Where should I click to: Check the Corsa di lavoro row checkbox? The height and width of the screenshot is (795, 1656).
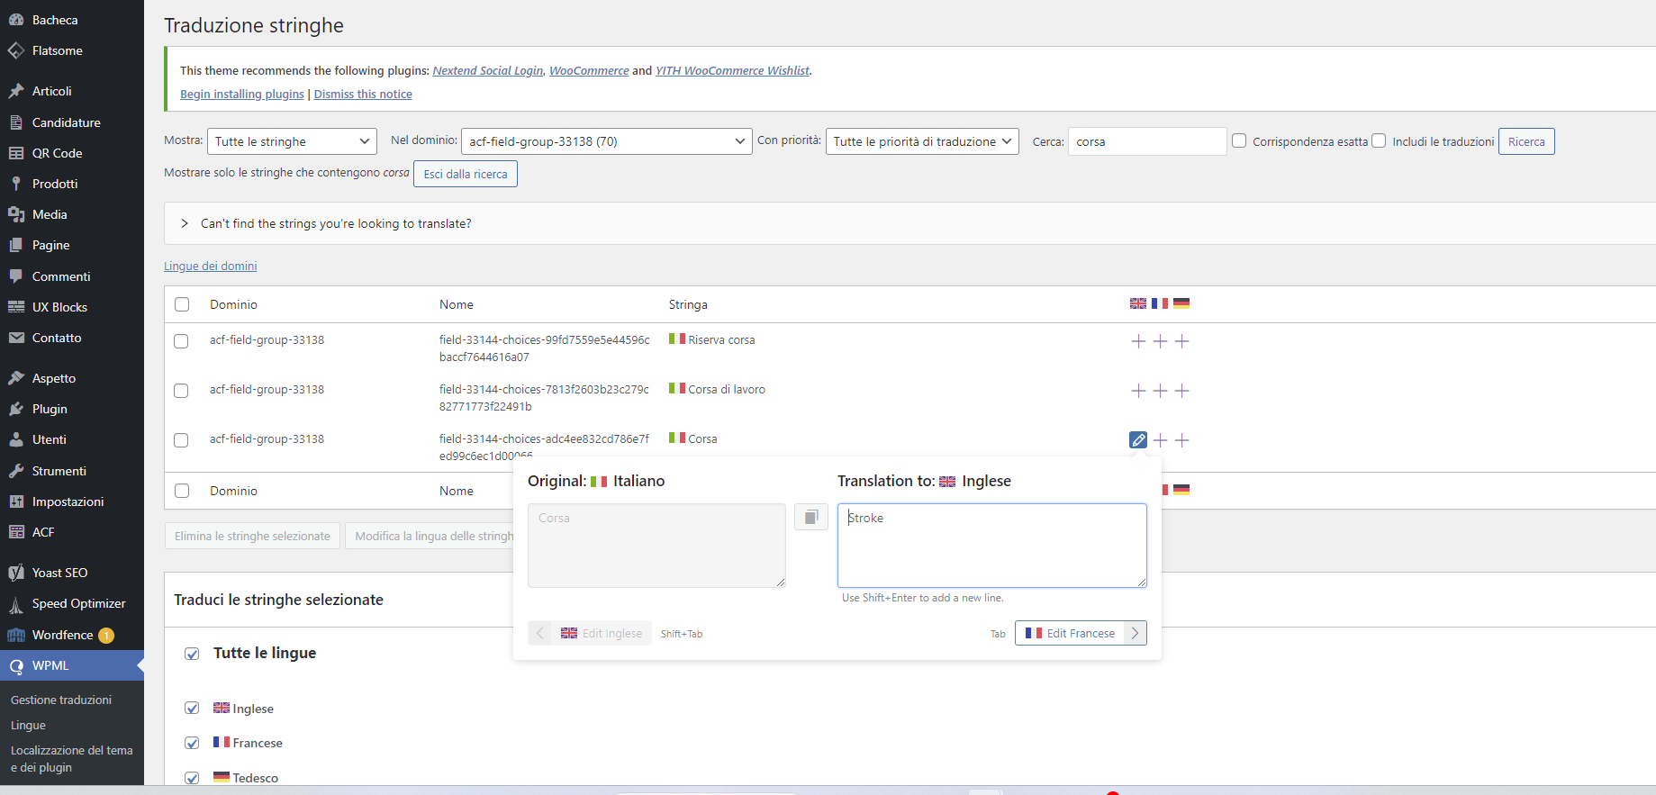pyautogui.click(x=181, y=391)
